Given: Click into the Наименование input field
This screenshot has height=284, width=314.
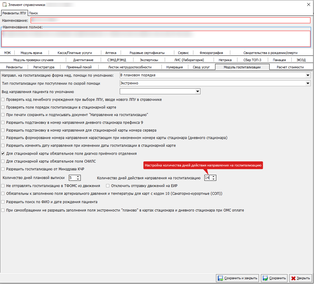Looking at the screenshot, I should tap(170, 20).
